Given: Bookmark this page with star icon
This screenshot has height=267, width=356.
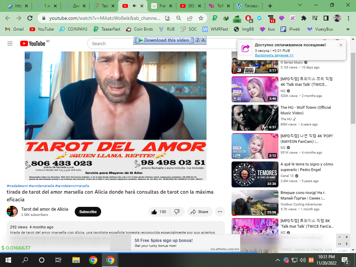Looking at the screenshot, I should [201, 18].
